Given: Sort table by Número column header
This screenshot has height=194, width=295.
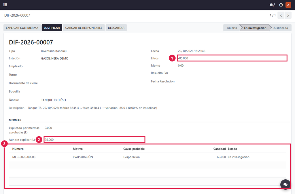Looking at the screenshot, I should [18, 149].
